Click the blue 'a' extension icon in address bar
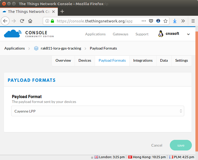 (158, 21)
